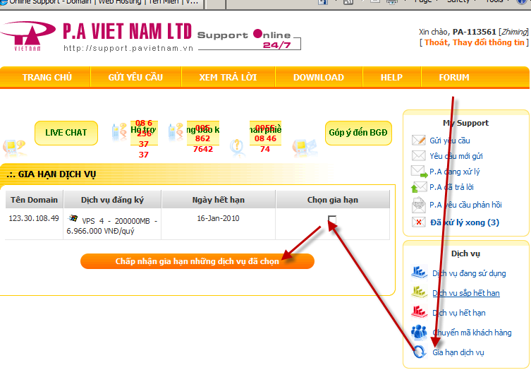Click the P.A đã trả lời icon
The height and width of the screenshot is (370, 531).
419,187
